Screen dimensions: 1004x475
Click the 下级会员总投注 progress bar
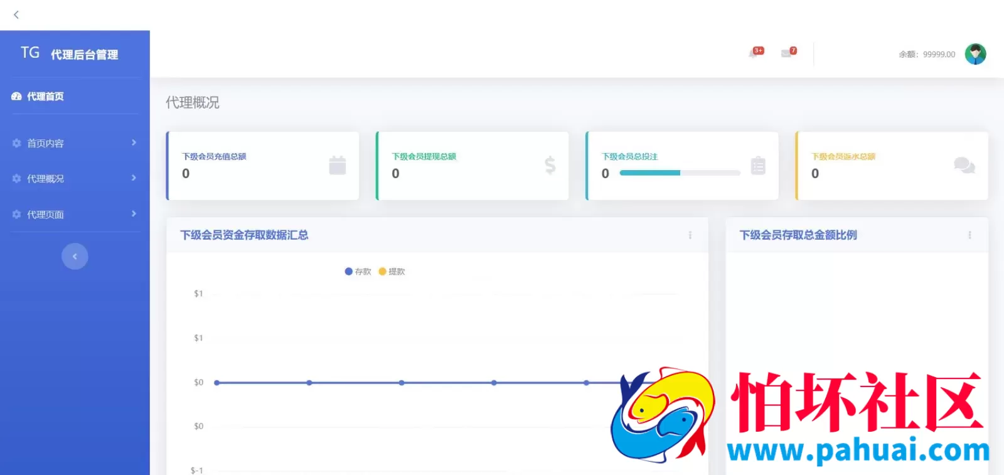pos(680,173)
